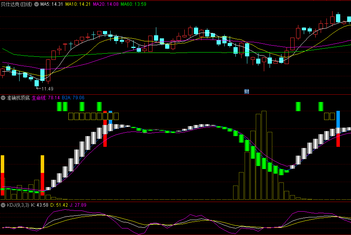This screenshot has width=351, height=235.
Task: Click the candlestick at the 11.49 low
Action: 37,82
